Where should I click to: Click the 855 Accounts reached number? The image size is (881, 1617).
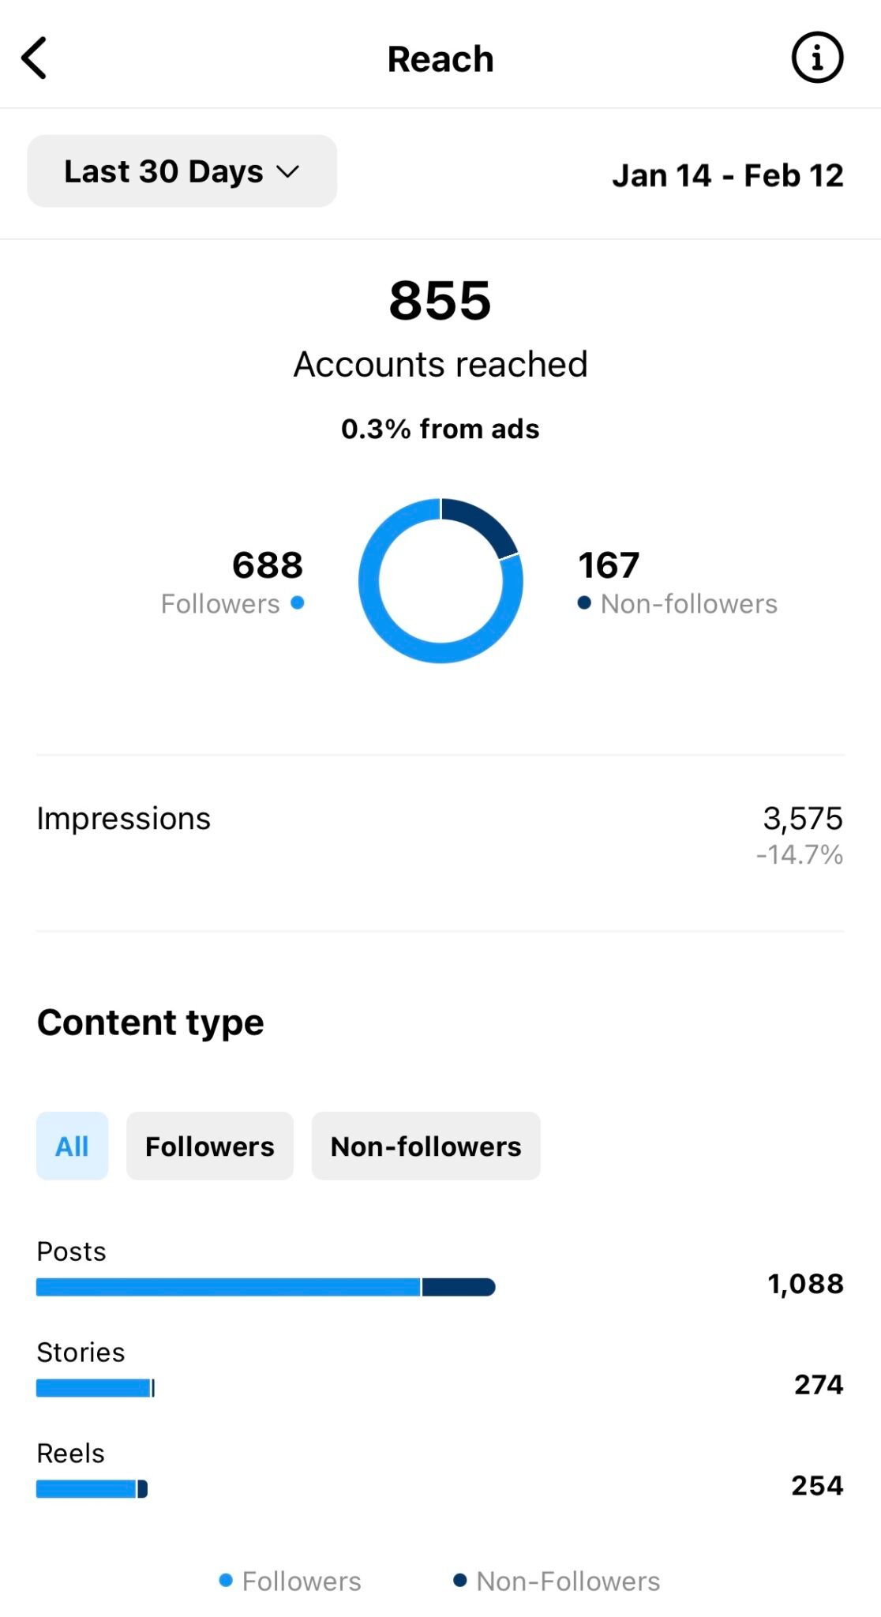(x=440, y=300)
